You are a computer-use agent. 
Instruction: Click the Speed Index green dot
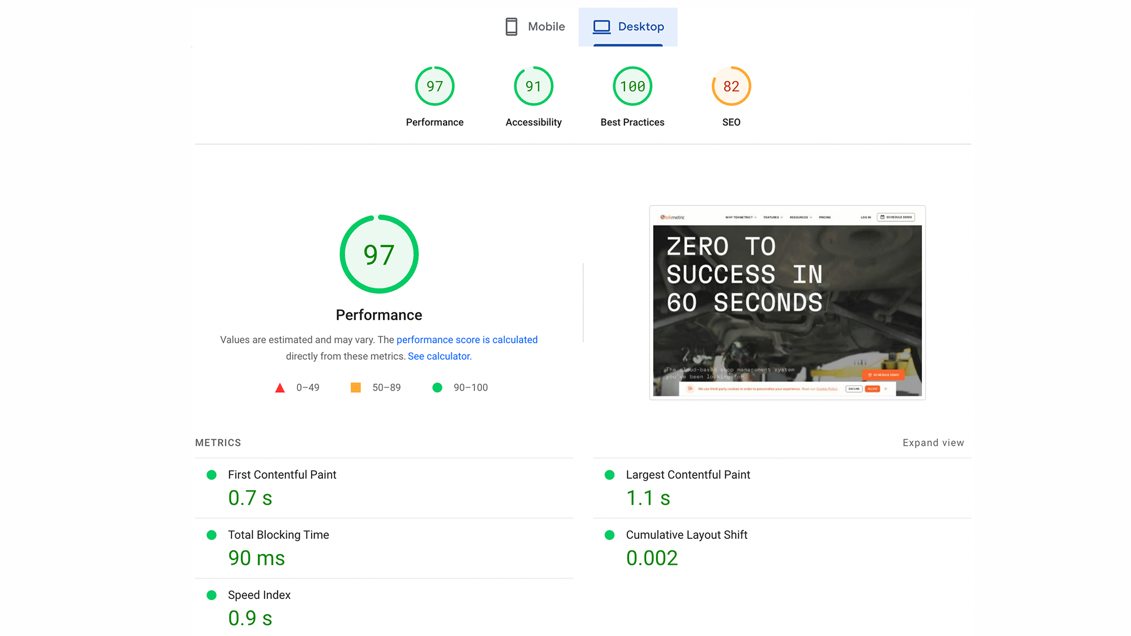pyautogui.click(x=211, y=595)
